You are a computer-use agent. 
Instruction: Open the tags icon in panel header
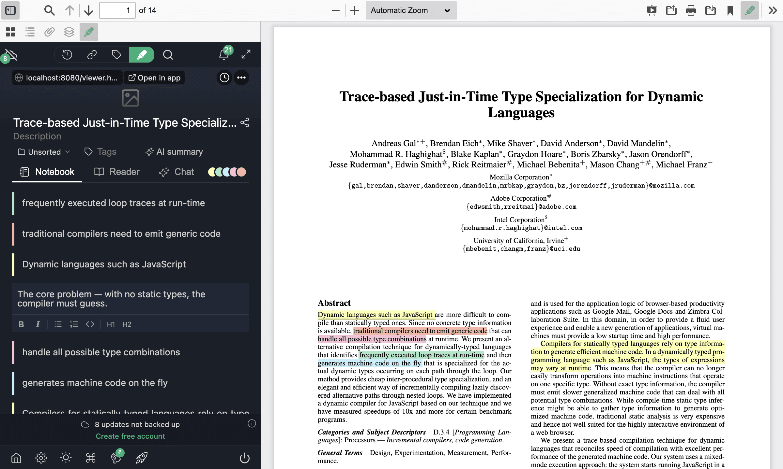[x=116, y=55]
